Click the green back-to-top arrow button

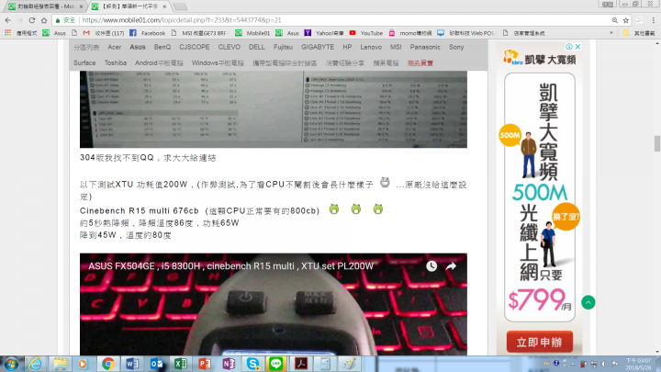coord(588,302)
